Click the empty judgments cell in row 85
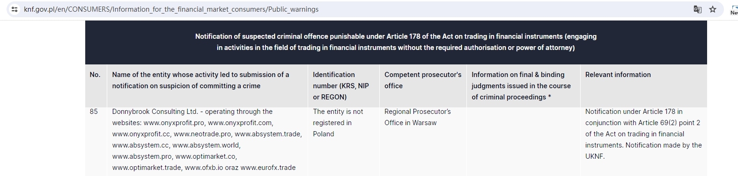738x176 pixels. (523, 140)
